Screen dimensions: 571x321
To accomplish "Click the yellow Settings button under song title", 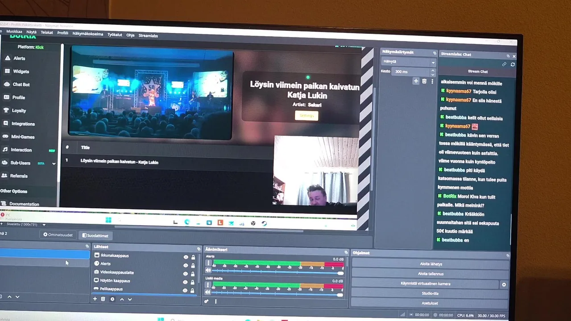I will click(306, 115).
